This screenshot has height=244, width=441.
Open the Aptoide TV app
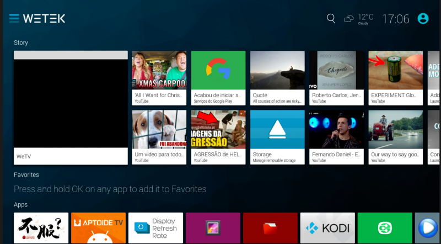(98, 228)
